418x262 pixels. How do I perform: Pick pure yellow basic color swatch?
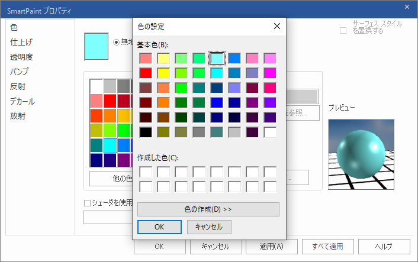tap(163, 73)
